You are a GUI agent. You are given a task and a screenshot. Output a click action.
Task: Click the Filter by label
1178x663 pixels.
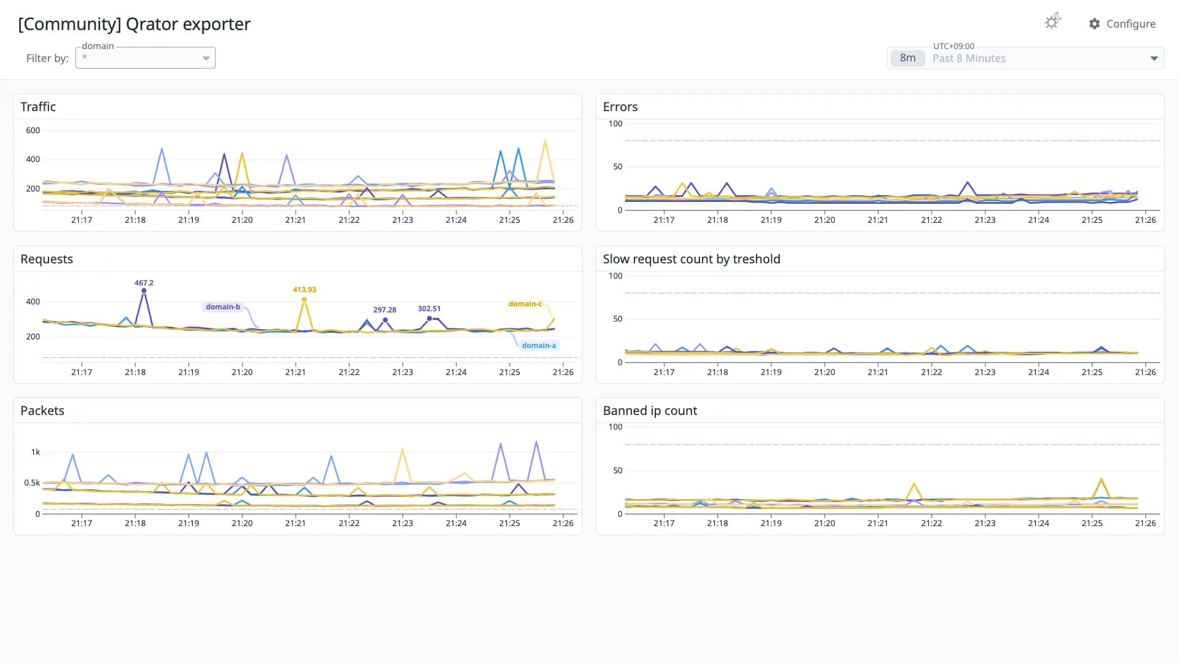point(47,58)
